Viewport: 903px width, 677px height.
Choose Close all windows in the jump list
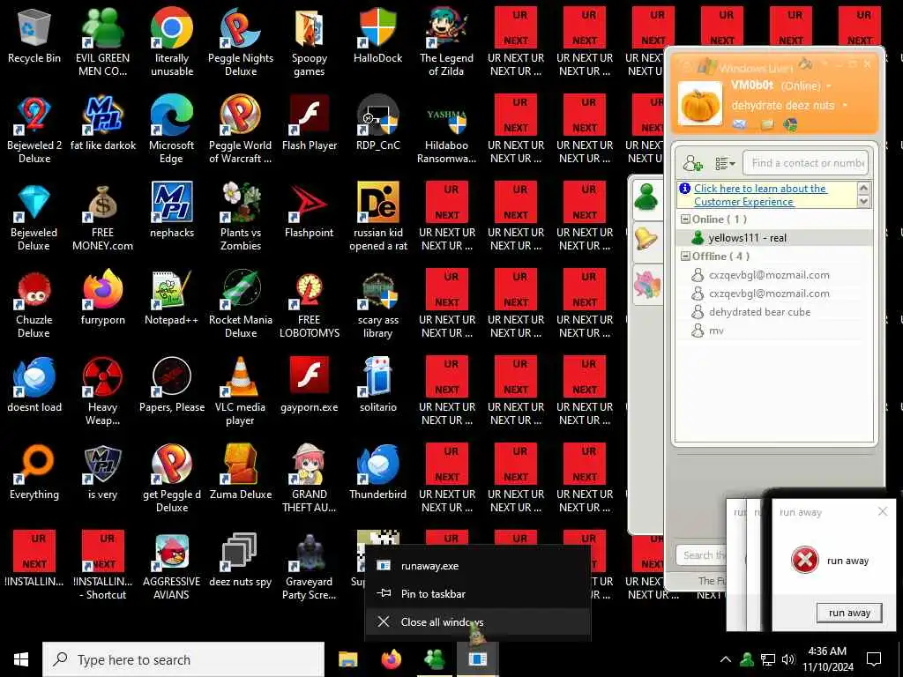[x=477, y=621]
